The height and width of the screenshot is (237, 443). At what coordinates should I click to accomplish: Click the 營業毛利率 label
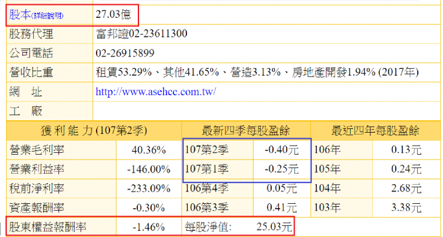point(37,150)
